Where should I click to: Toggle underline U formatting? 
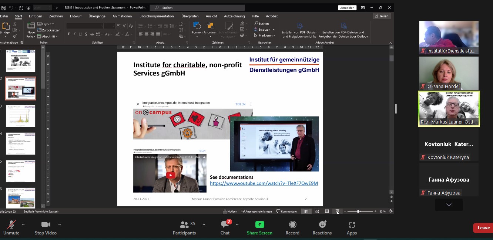coord(80,34)
